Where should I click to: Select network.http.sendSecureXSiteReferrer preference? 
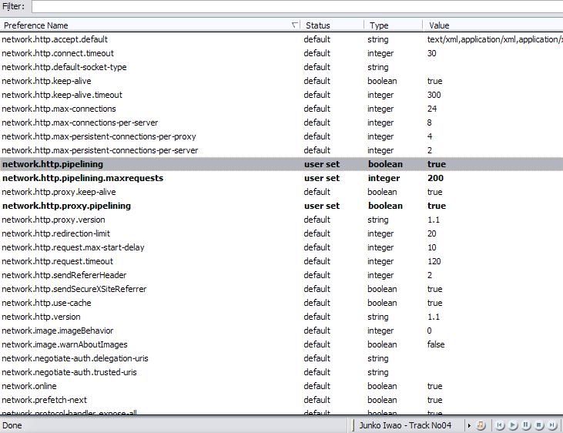click(75, 289)
